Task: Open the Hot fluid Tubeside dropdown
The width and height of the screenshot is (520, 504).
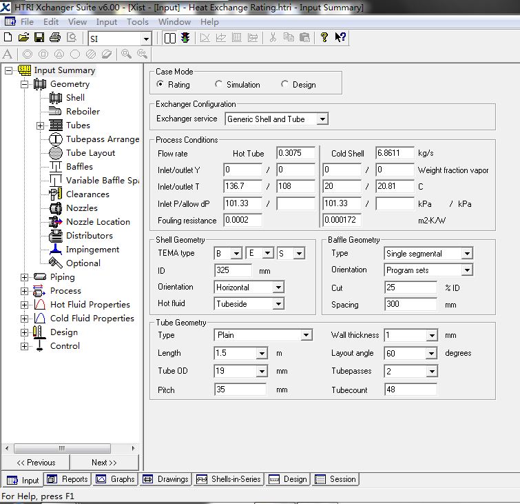Action: click(x=278, y=304)
